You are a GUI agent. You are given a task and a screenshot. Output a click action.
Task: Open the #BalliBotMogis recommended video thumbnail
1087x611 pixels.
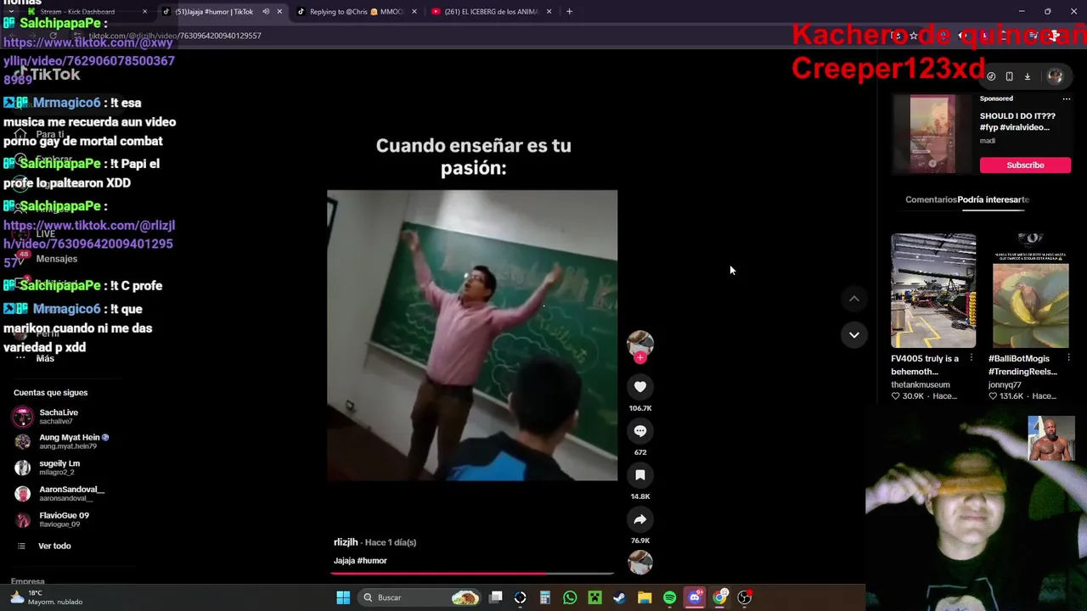coord(1030,291)
